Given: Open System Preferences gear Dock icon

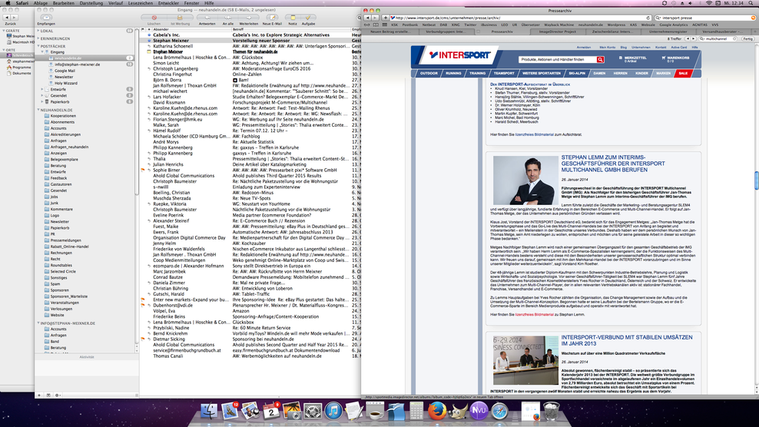Looking at the screenshot, I should [313, 411].
